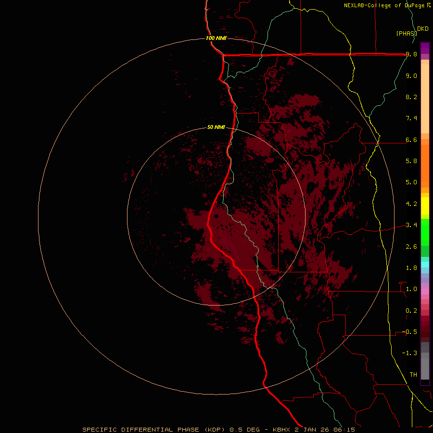This screenshot has height=433, width=433.
Task: Click the KBHX 2 JAN 26 06:15 timestamp
Action: point(314,430)
